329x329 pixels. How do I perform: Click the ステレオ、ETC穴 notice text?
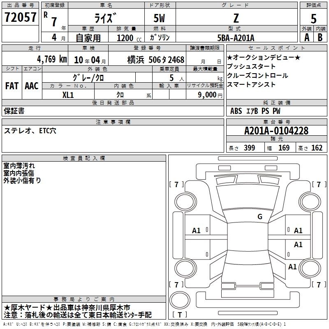tap(30, 130)
